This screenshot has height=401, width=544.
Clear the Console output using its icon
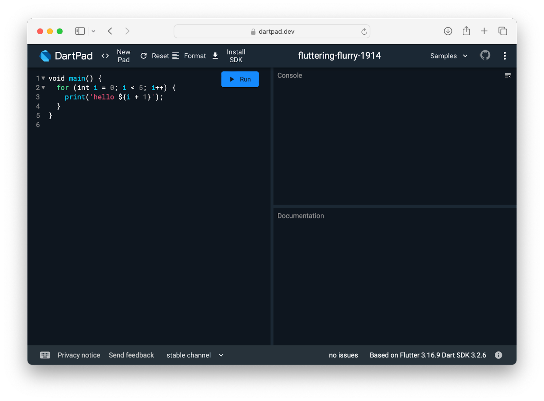coord(508,75)
